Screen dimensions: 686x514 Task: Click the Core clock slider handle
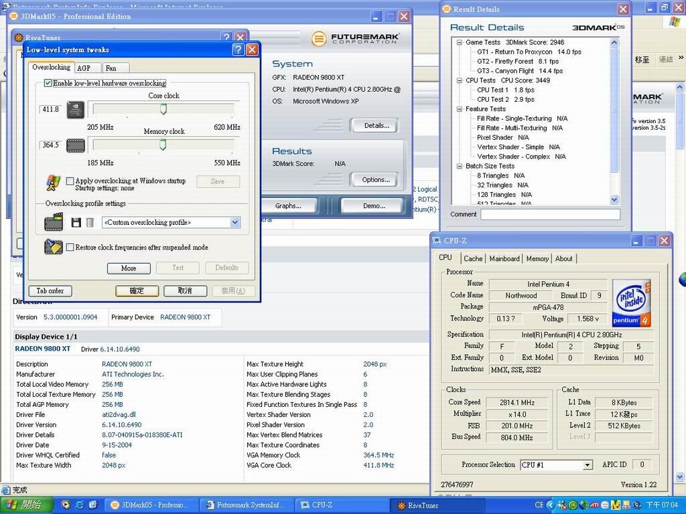click(163, 109)
